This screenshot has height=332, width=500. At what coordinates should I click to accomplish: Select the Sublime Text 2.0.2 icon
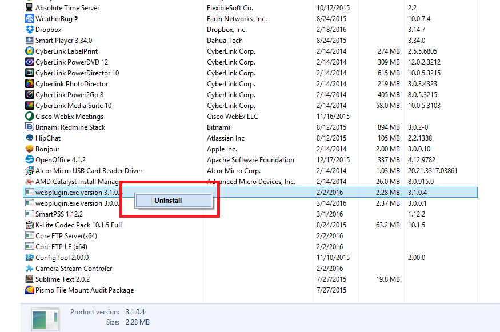[x=30, y=279]
